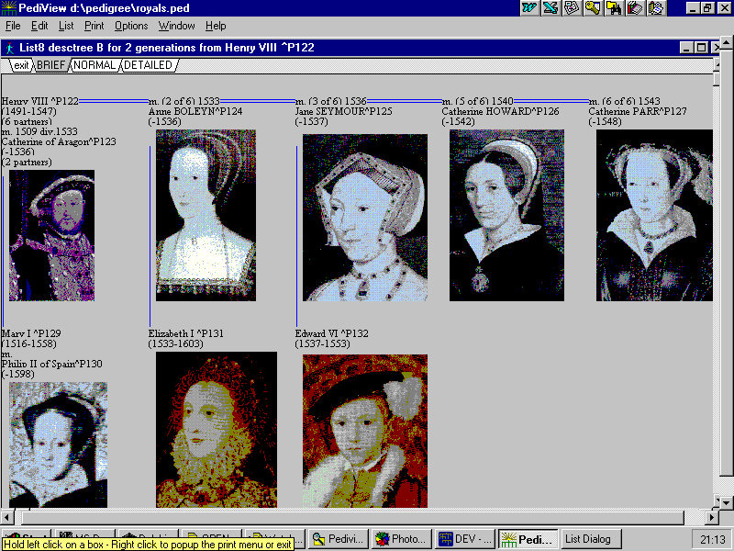Click Jane Seymour portrait

click(365, 218)
